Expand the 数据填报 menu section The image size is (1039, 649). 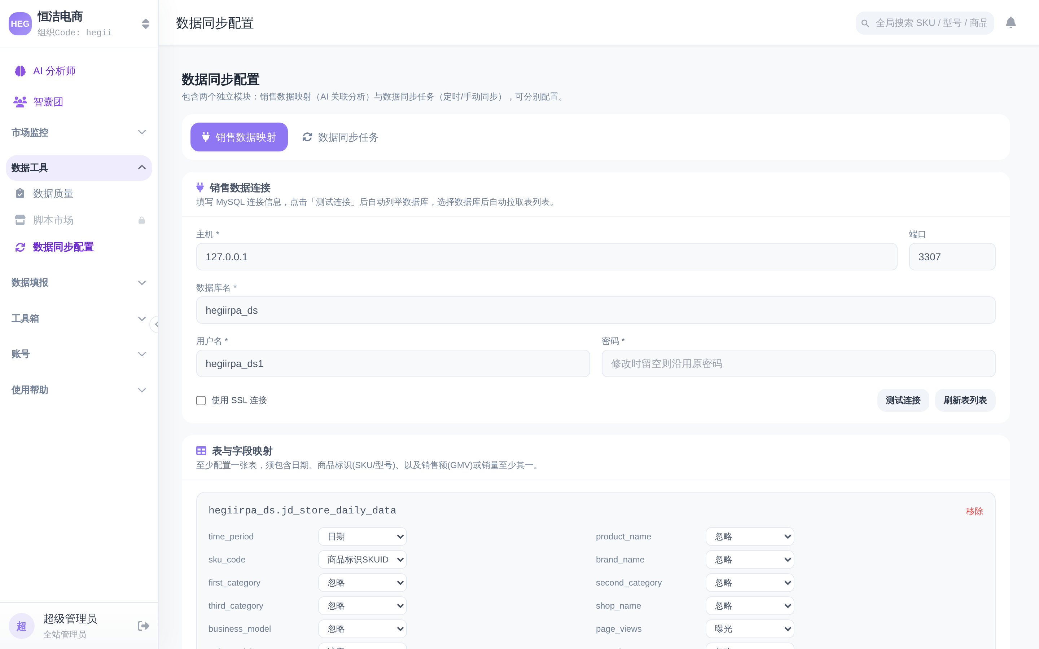(79, 282)
